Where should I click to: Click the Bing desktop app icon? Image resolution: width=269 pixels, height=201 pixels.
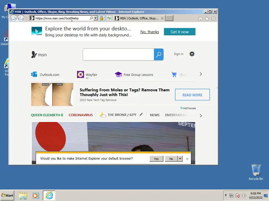[x=37, y=31]
